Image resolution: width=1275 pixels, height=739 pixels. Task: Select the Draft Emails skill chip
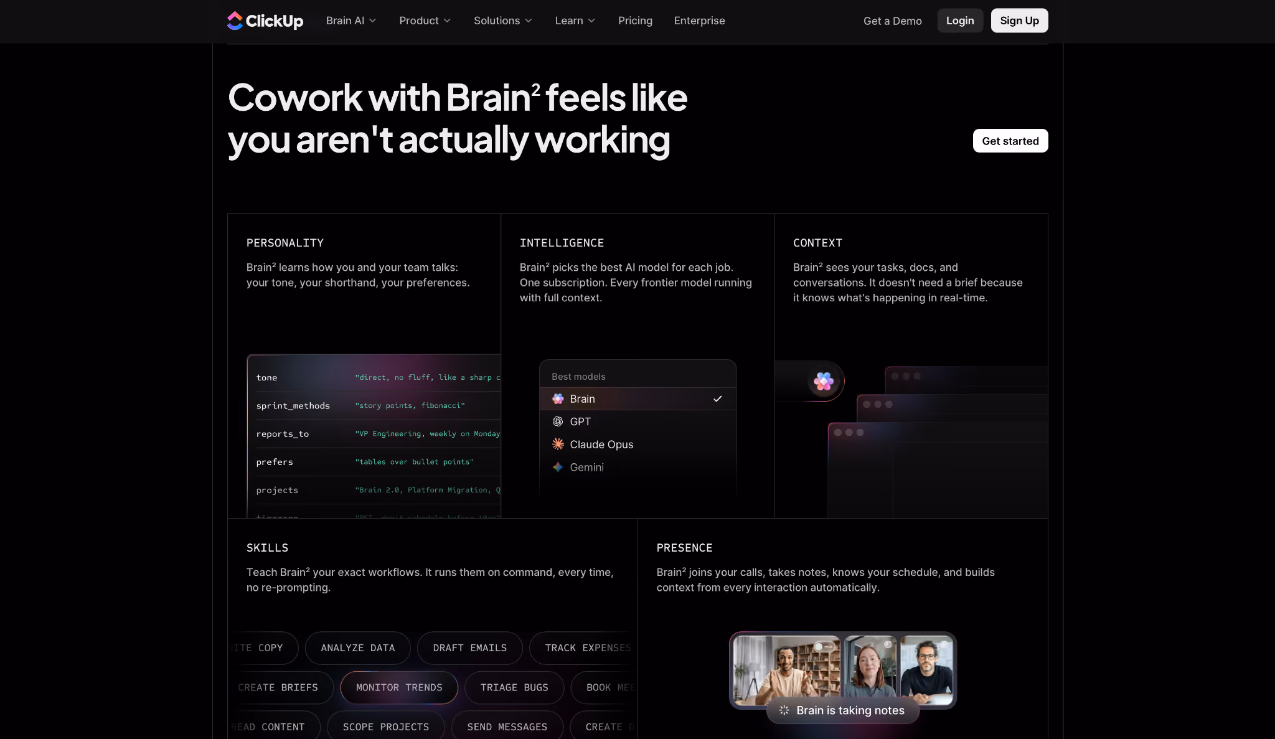(x=470, y=648)
